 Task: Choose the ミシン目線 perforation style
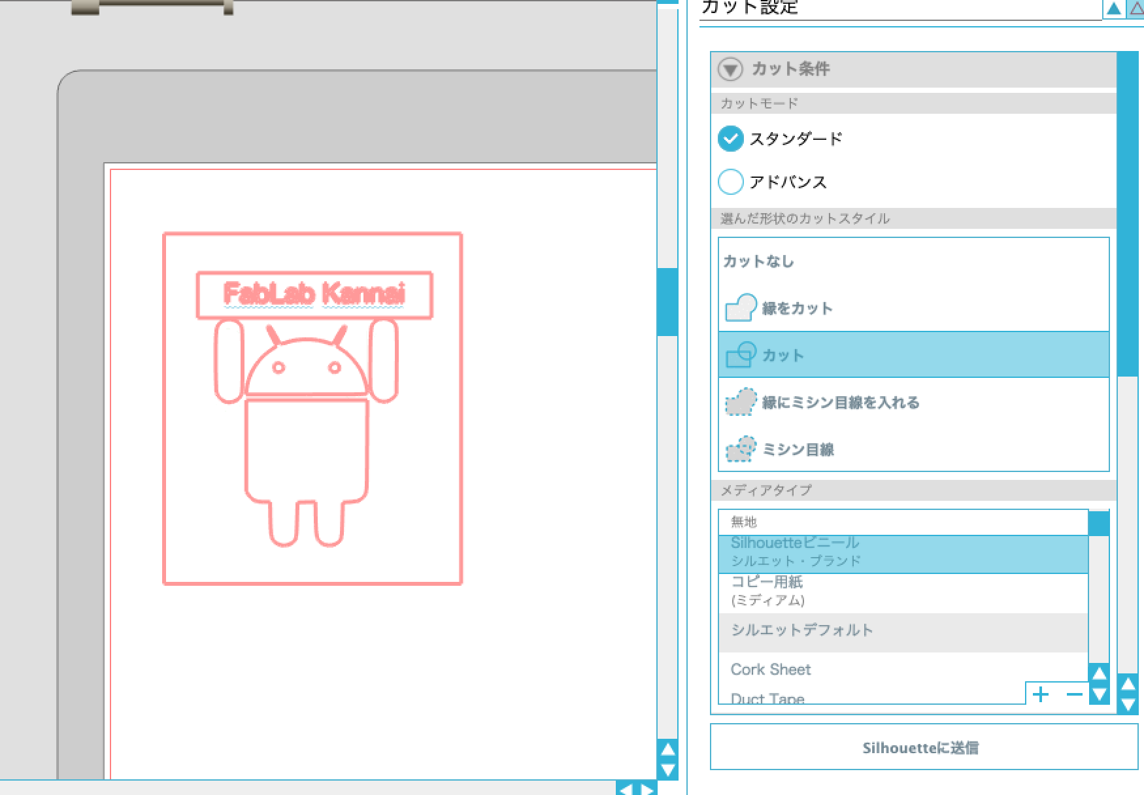point(913,449)
